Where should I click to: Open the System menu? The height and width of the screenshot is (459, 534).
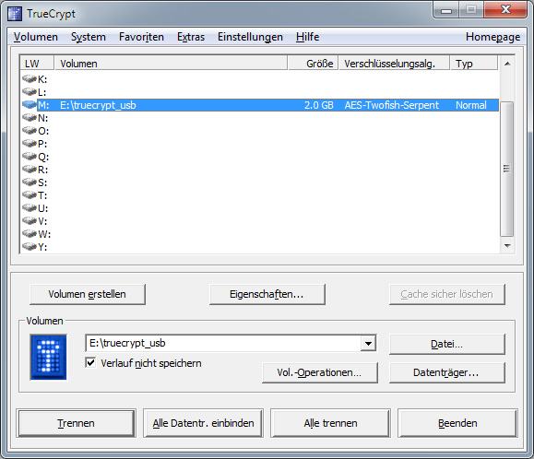coord(89,37)
